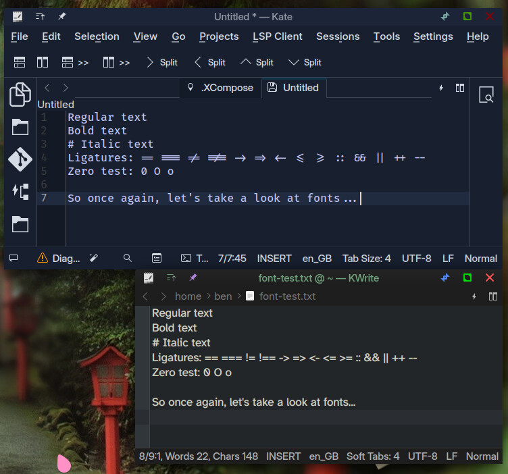Open the Diagnostics panel in Kate status bar
The image size is (508, 474).
[59, 258]
